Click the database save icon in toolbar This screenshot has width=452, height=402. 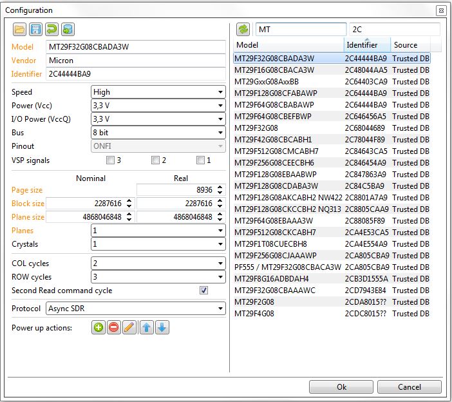[x=68, y=30]
